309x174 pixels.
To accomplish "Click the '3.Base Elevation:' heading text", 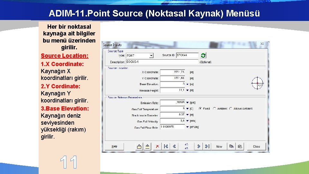I will [x=65, y=109].
